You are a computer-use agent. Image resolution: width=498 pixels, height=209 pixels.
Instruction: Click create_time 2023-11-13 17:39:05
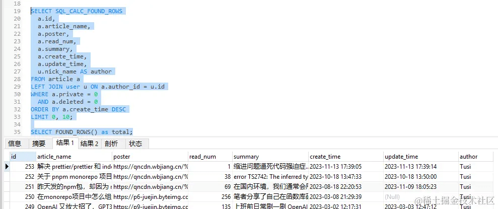click(x=346, y=166)
